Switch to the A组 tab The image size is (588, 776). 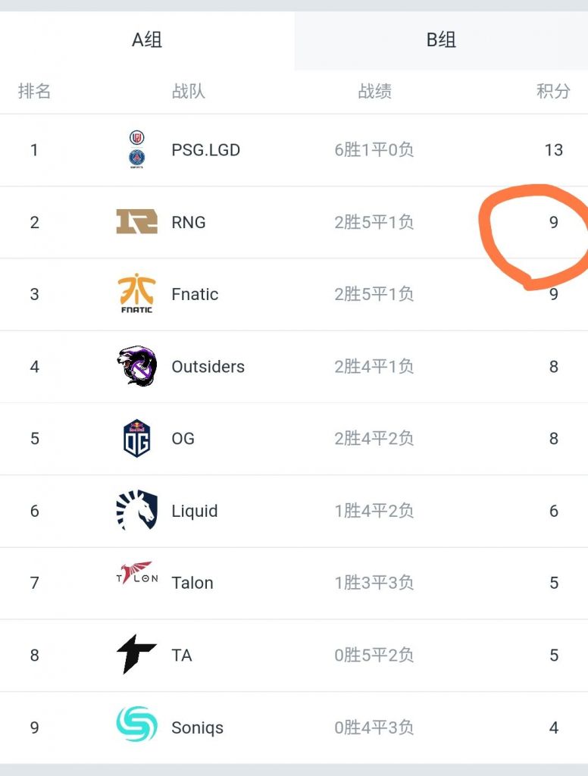(147, 40)
